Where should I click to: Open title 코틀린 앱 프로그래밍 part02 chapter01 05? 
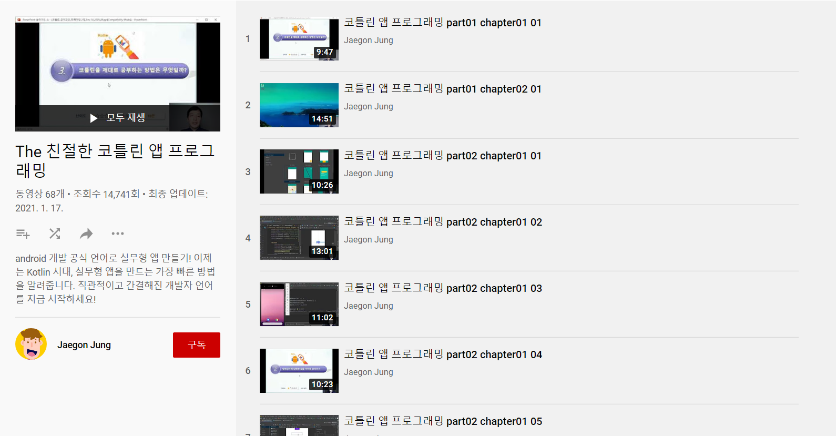pyautogui.click(x=443, y=421)
